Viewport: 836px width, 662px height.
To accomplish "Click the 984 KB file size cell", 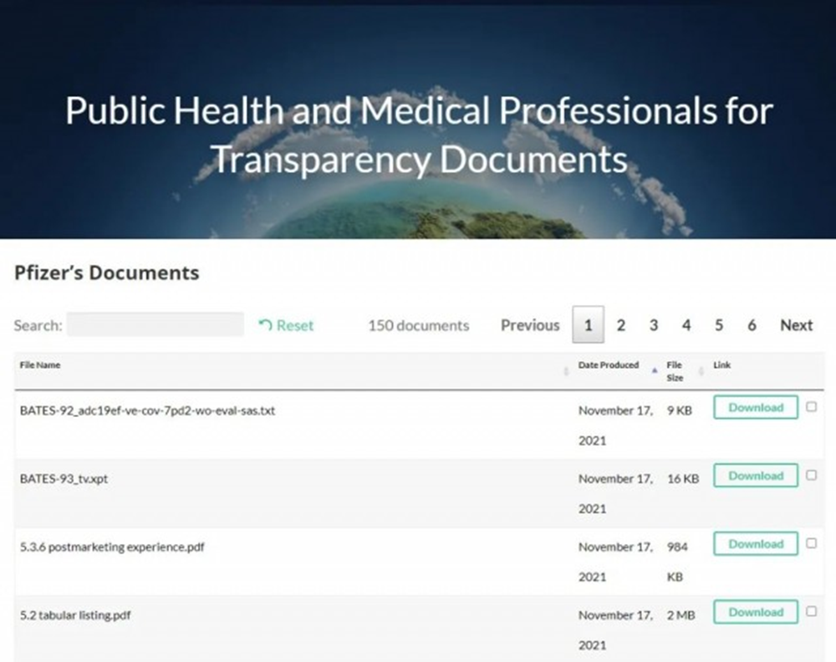I will 677,562.
